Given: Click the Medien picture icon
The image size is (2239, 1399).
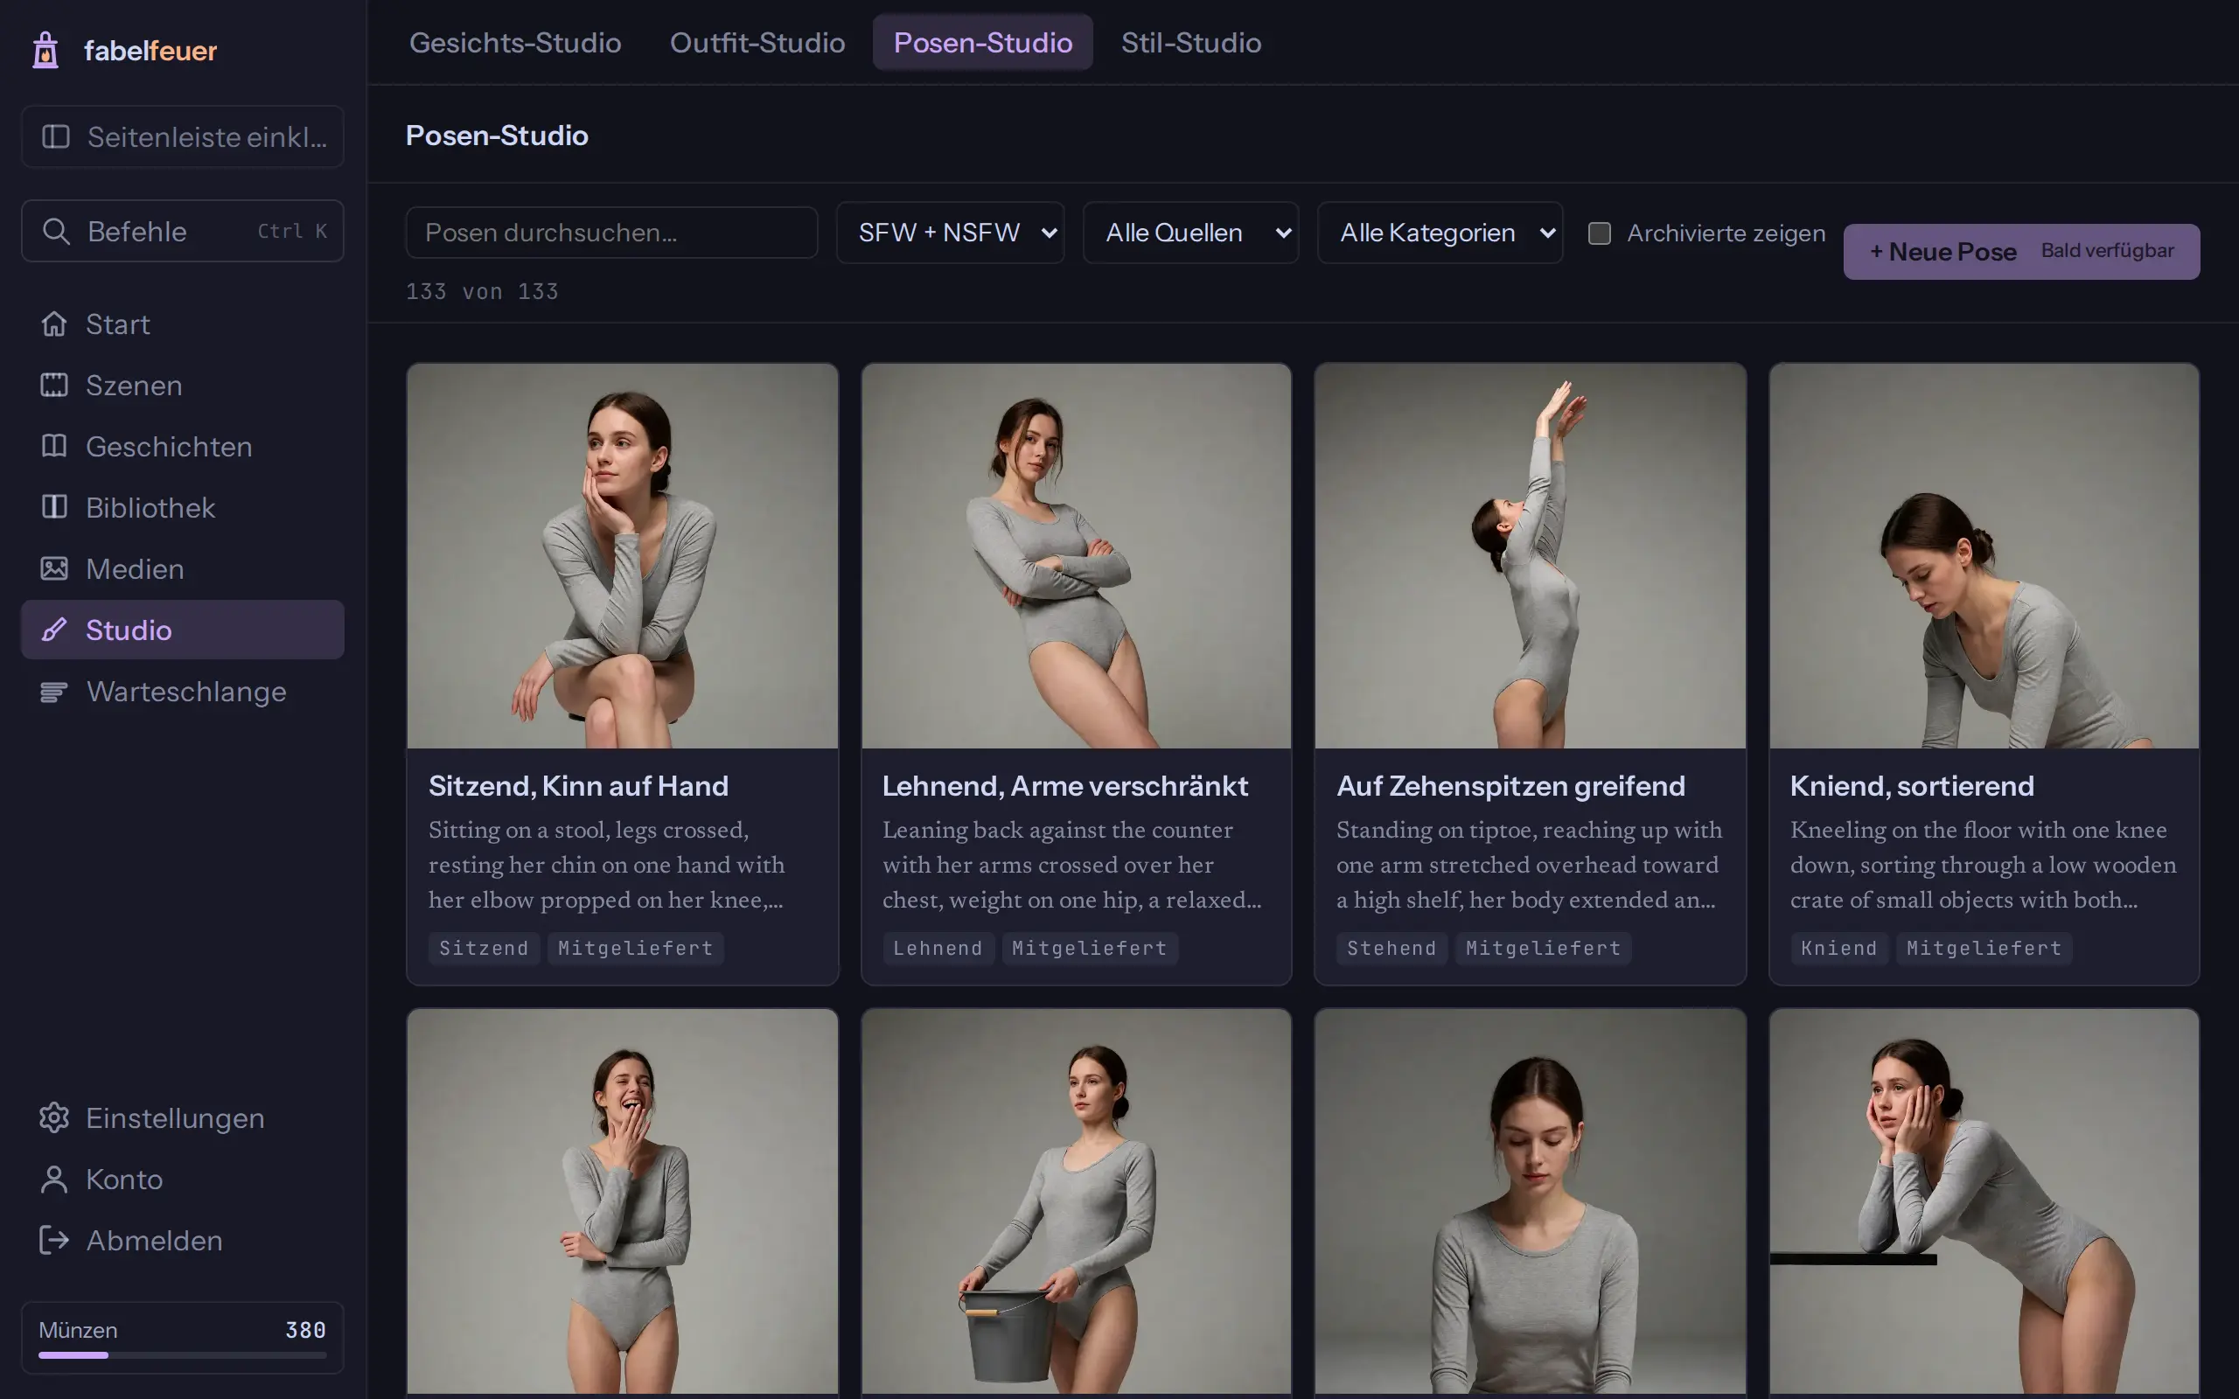Looking at the screenshot, I should point(54,568).
